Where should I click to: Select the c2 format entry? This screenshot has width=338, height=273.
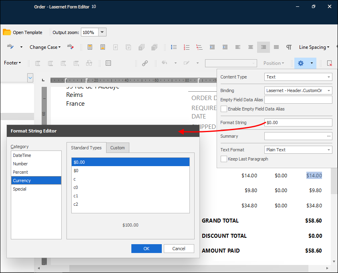coord(131,204)
